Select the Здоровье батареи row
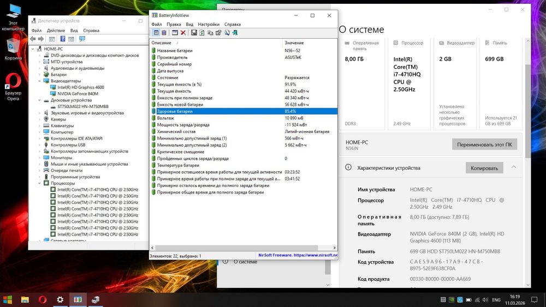The height and width of the screenshot is (307, 546). (244, 111)
